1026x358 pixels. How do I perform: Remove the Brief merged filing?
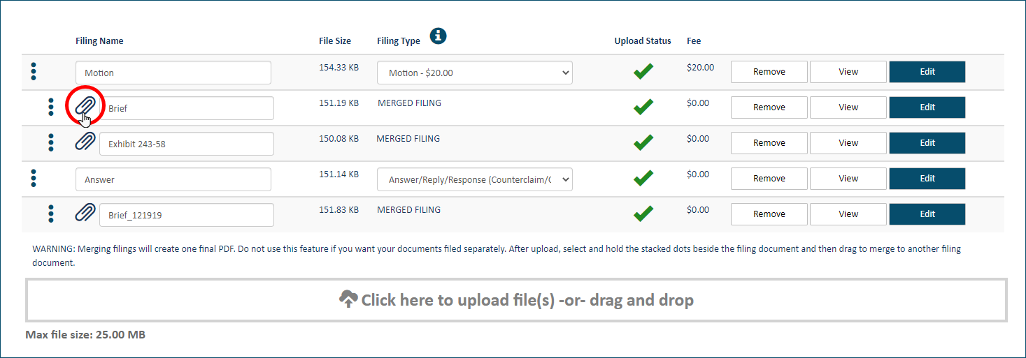[x=769, y=107]
